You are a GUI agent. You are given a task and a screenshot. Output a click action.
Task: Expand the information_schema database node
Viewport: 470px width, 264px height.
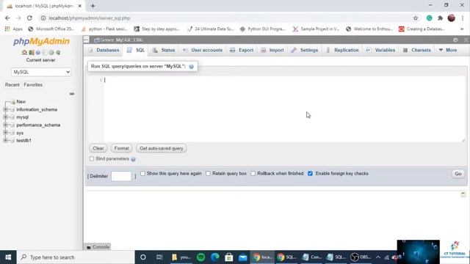(x=5, y=109)
